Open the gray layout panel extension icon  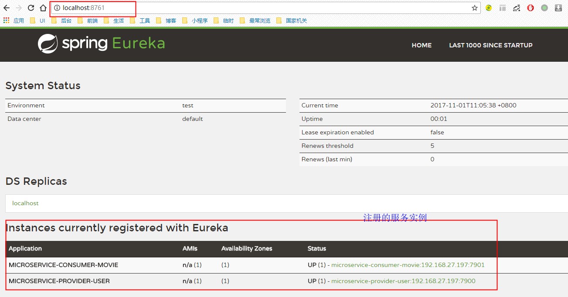tap(503, 8)
